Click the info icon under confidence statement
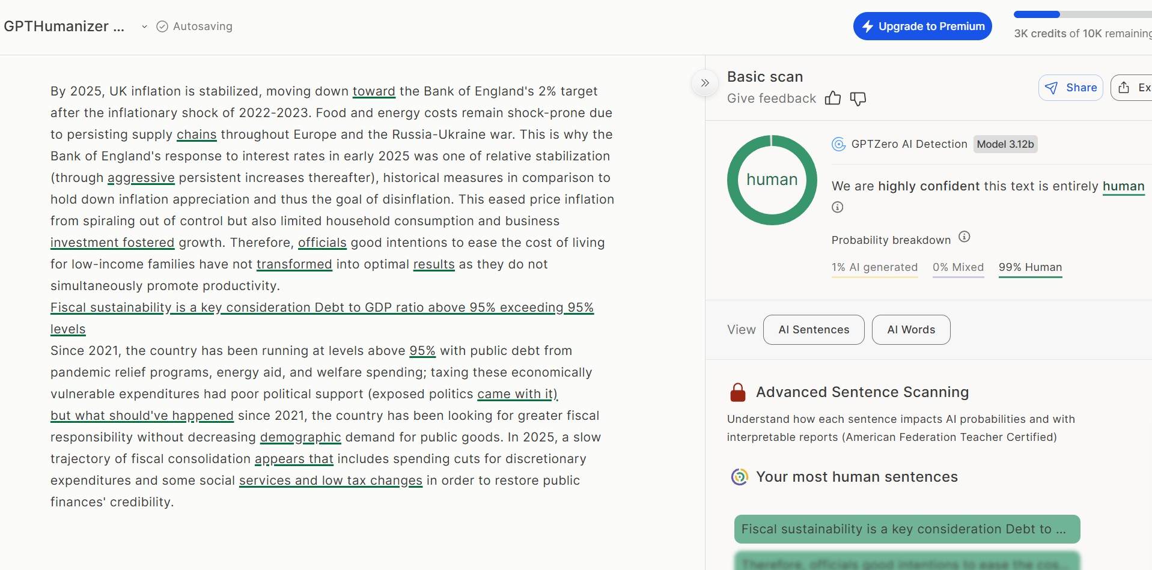Viewport: 1152px width, 570px height. 837,207
